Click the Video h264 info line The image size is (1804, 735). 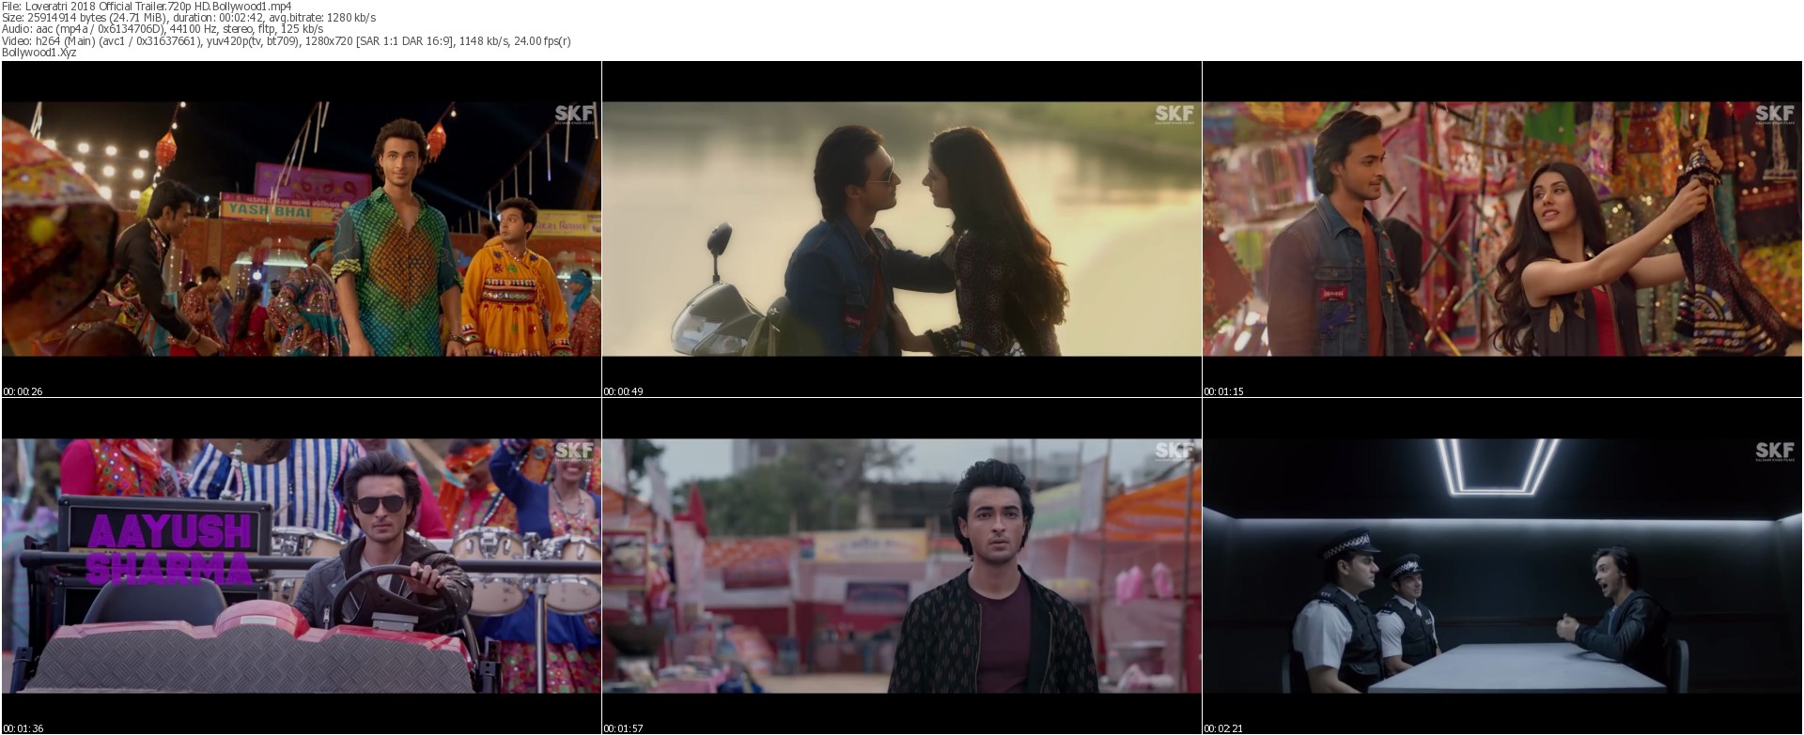tap(287, 41)
